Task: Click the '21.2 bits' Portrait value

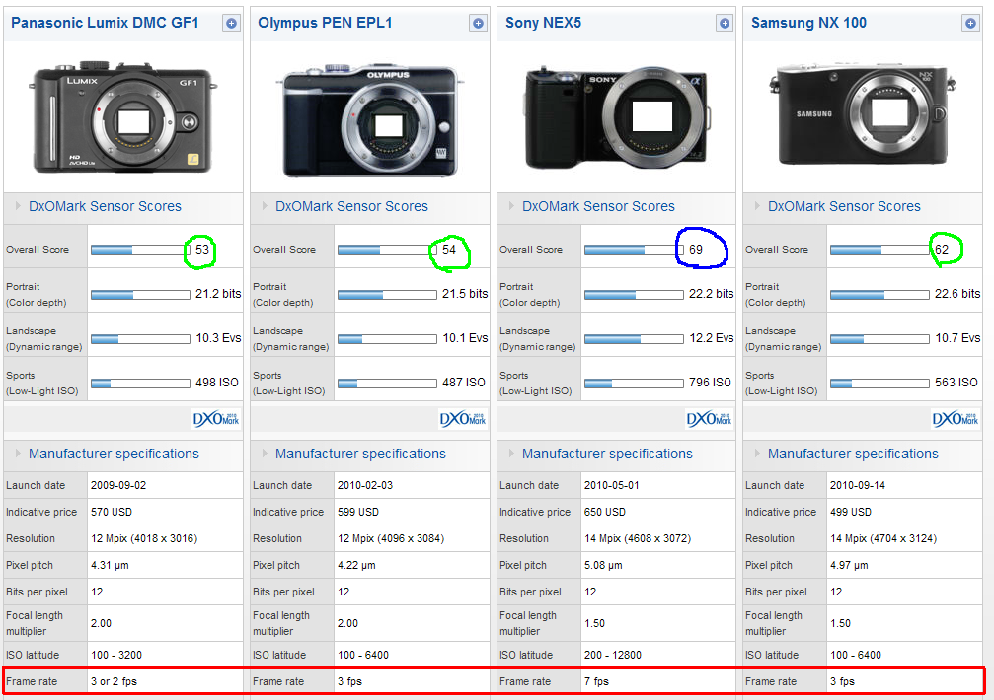Action: (x=218, y=294)
